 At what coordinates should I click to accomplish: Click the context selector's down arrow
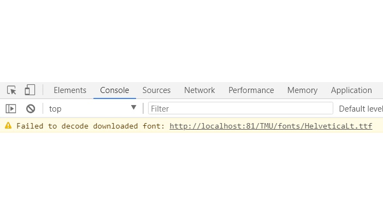pyautogui.click(x=133, y=107)
